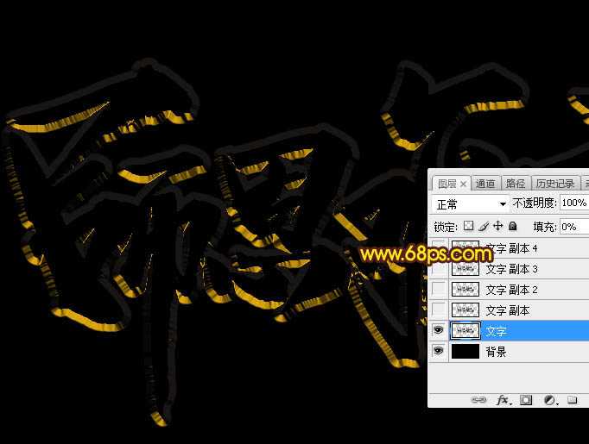This screenshot has height=444, width=589.
Task: Click the lock transparent pixels icon
Action: (468, 226)
